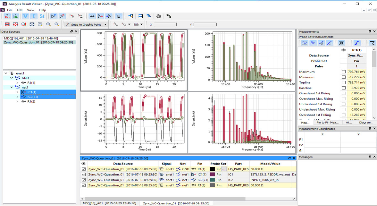Click the I current display button
The width and height of the screenshot is (377, 206).
point(34,16)
